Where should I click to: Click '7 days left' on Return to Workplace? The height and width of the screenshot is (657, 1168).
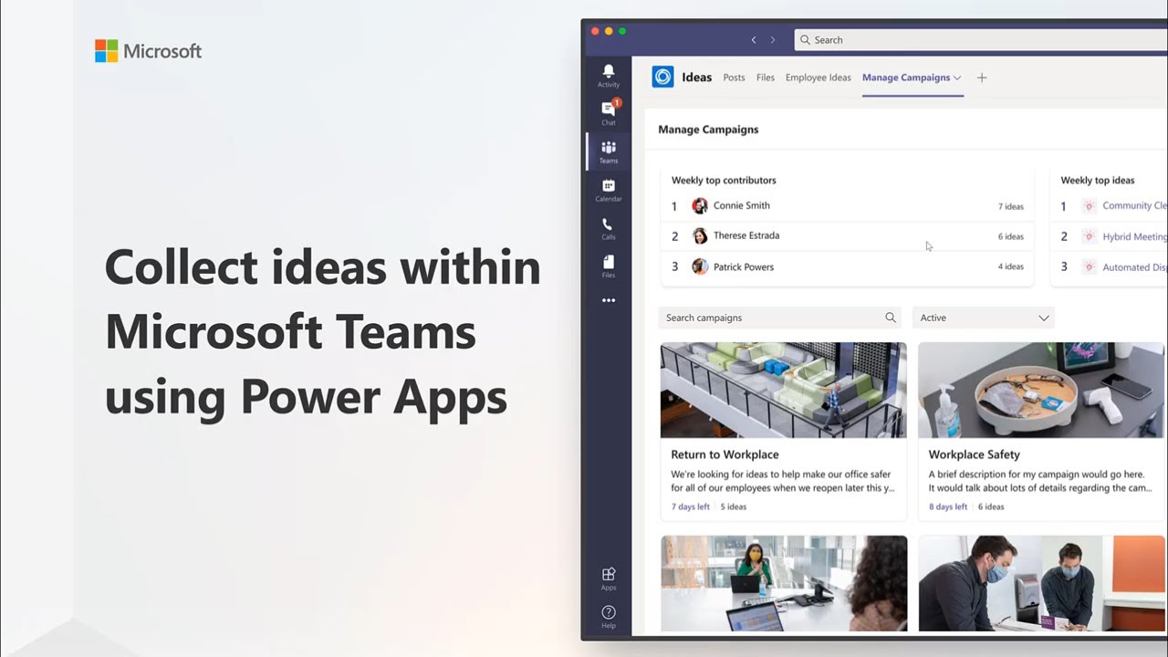coord(691,507)
